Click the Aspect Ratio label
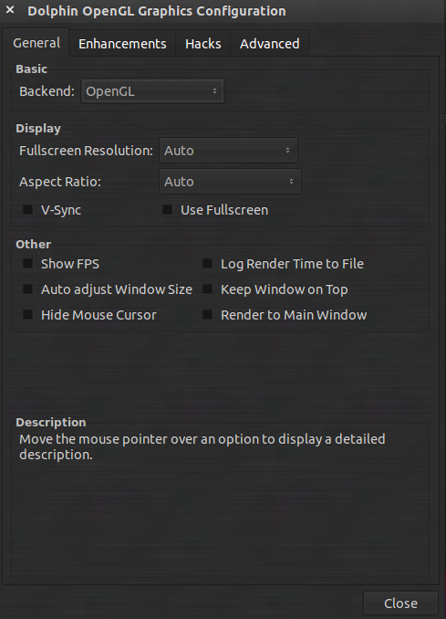 60,182
